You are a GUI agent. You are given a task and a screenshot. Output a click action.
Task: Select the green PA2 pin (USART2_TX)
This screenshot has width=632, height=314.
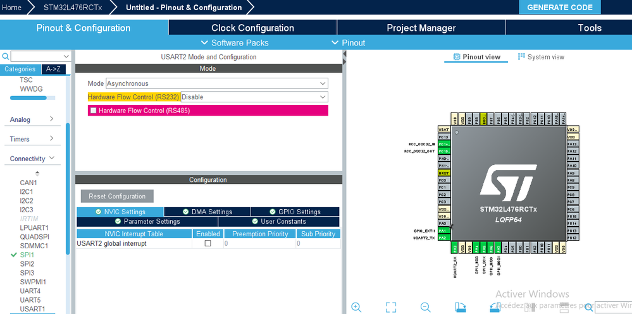pos(443,238)
